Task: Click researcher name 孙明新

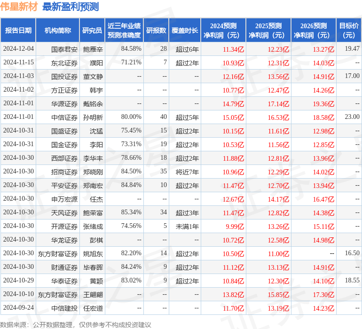Action: coord(93,117)
